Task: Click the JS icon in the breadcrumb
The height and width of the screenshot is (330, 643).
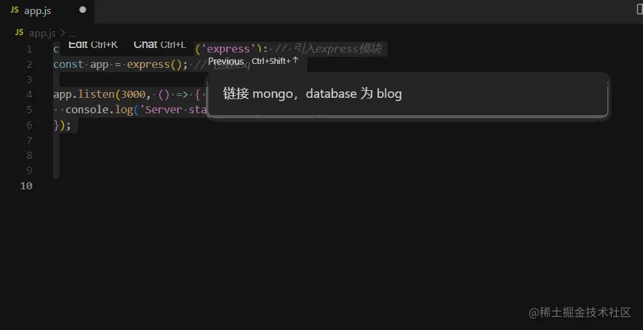Action: click(x=19, y=33)
